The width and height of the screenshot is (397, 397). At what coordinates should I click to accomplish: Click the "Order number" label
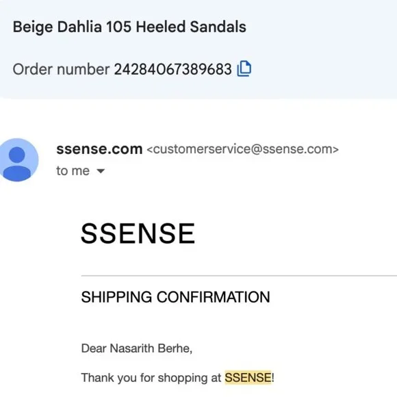61,69
